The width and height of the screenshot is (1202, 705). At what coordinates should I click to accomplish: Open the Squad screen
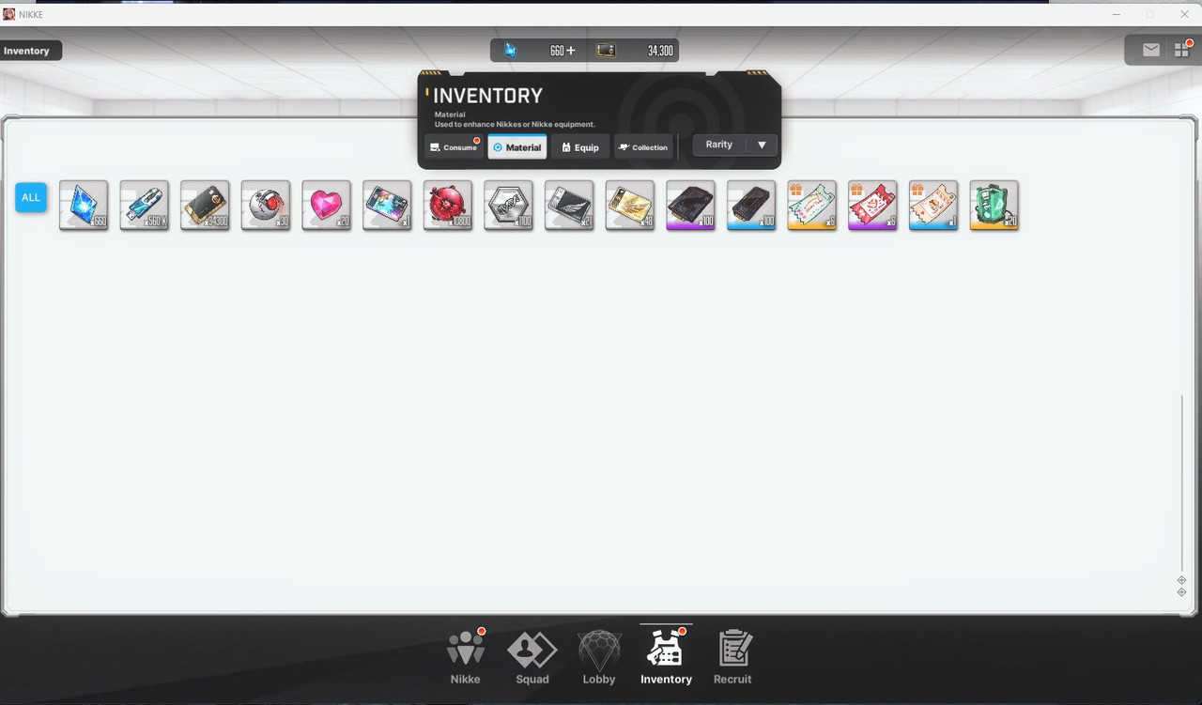click(532, 657)
